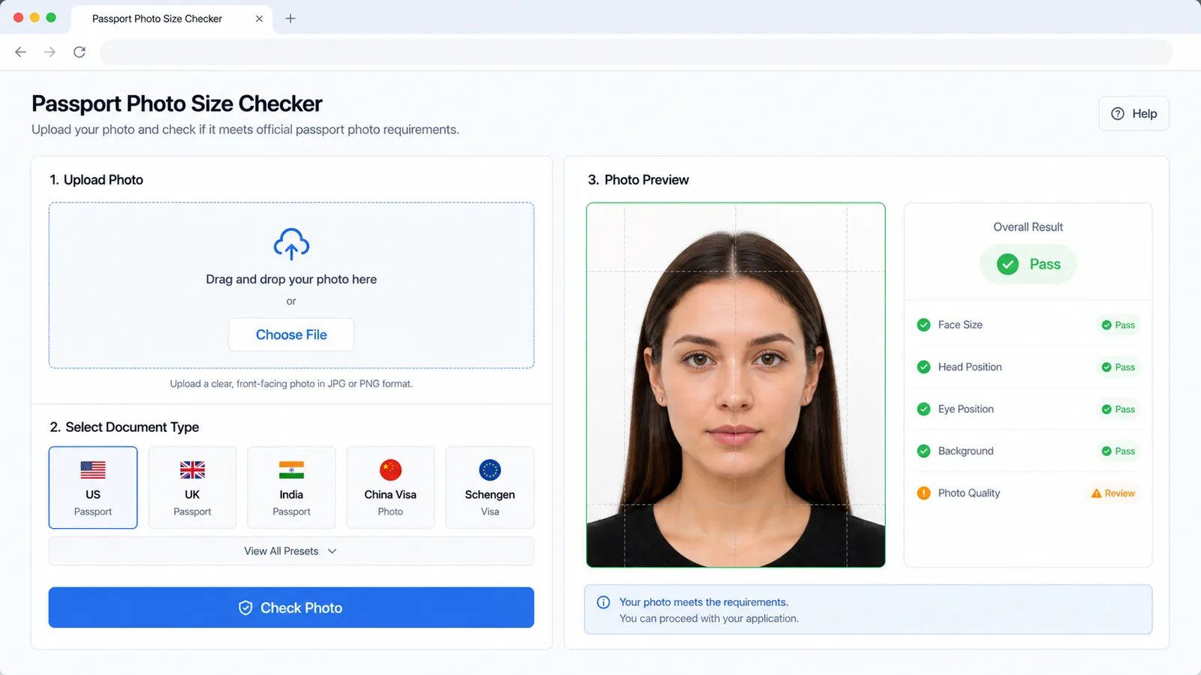
Task: Go back with the browser back arrow
Action: (x=21, y=52)
